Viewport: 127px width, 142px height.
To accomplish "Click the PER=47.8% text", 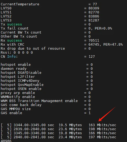I will tap(113, 45).
